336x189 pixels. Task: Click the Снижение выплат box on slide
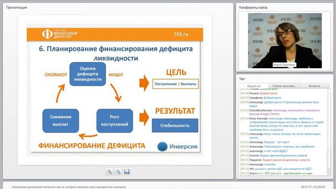pyautogui.click(x=61, y=121)
